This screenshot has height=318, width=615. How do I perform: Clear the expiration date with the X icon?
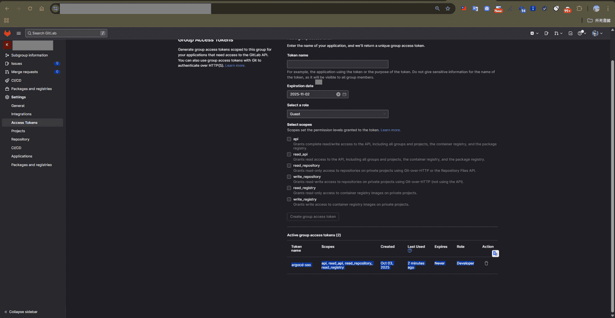[x=338, y=94]
